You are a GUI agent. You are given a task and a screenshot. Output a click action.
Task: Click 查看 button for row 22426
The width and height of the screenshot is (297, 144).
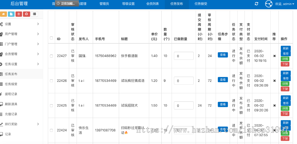[223, 80]
